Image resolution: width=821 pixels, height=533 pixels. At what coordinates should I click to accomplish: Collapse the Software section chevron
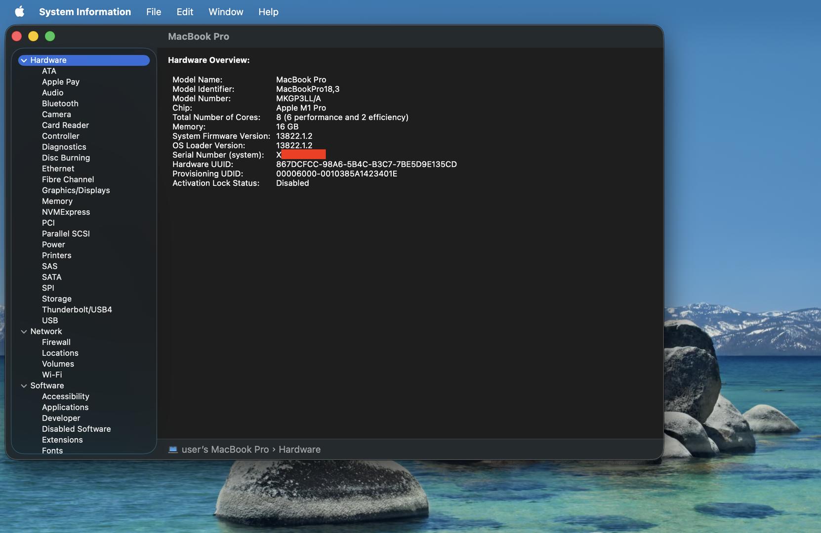click(x=24, y=386)
